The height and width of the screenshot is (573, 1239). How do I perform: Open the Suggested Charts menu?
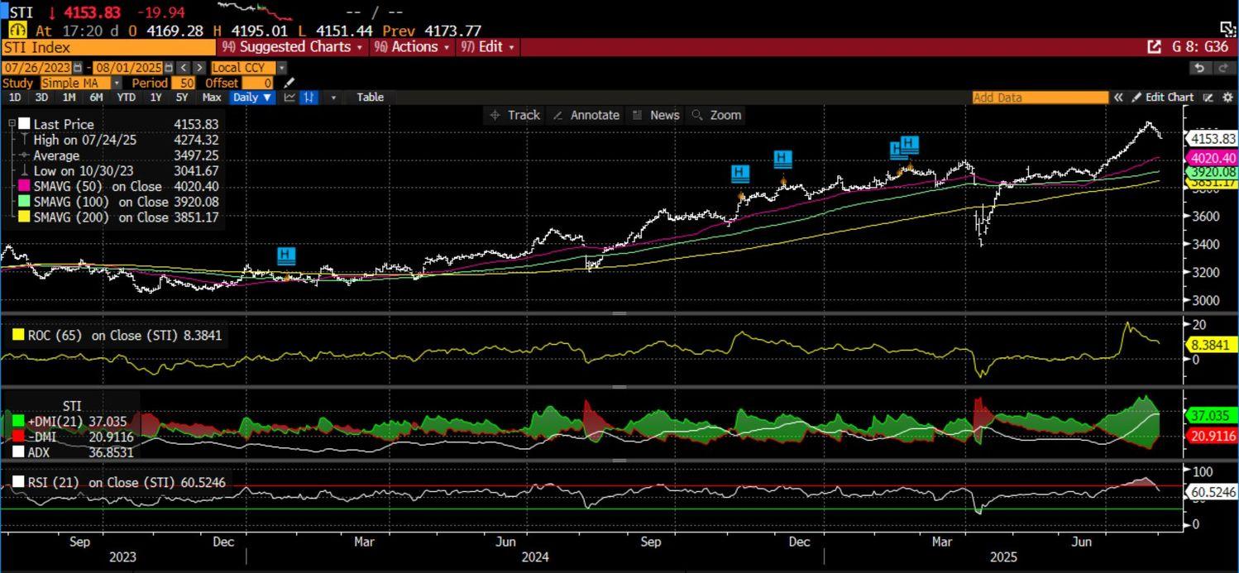(294, 47)
